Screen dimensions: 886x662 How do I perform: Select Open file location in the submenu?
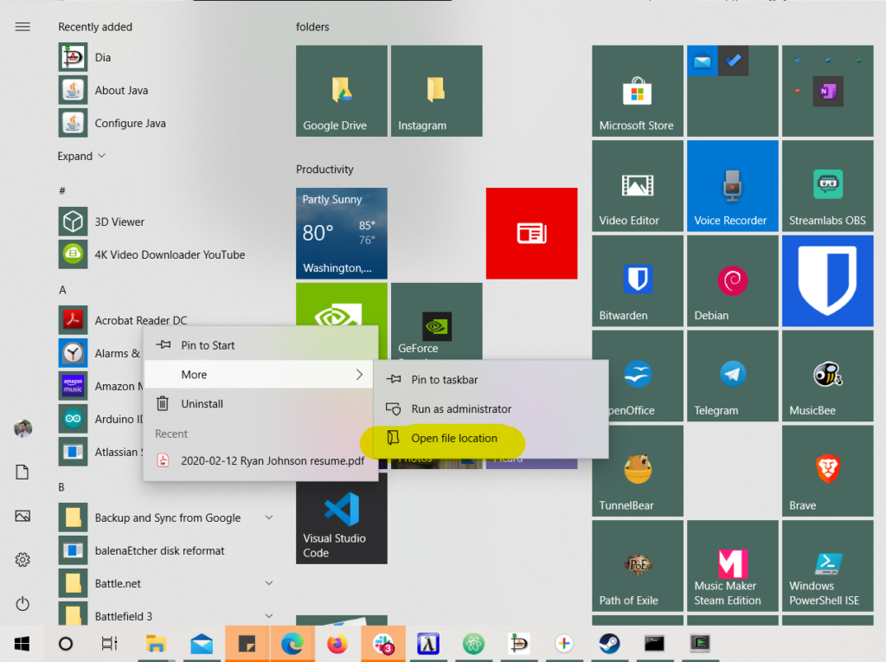pos(454,439)
